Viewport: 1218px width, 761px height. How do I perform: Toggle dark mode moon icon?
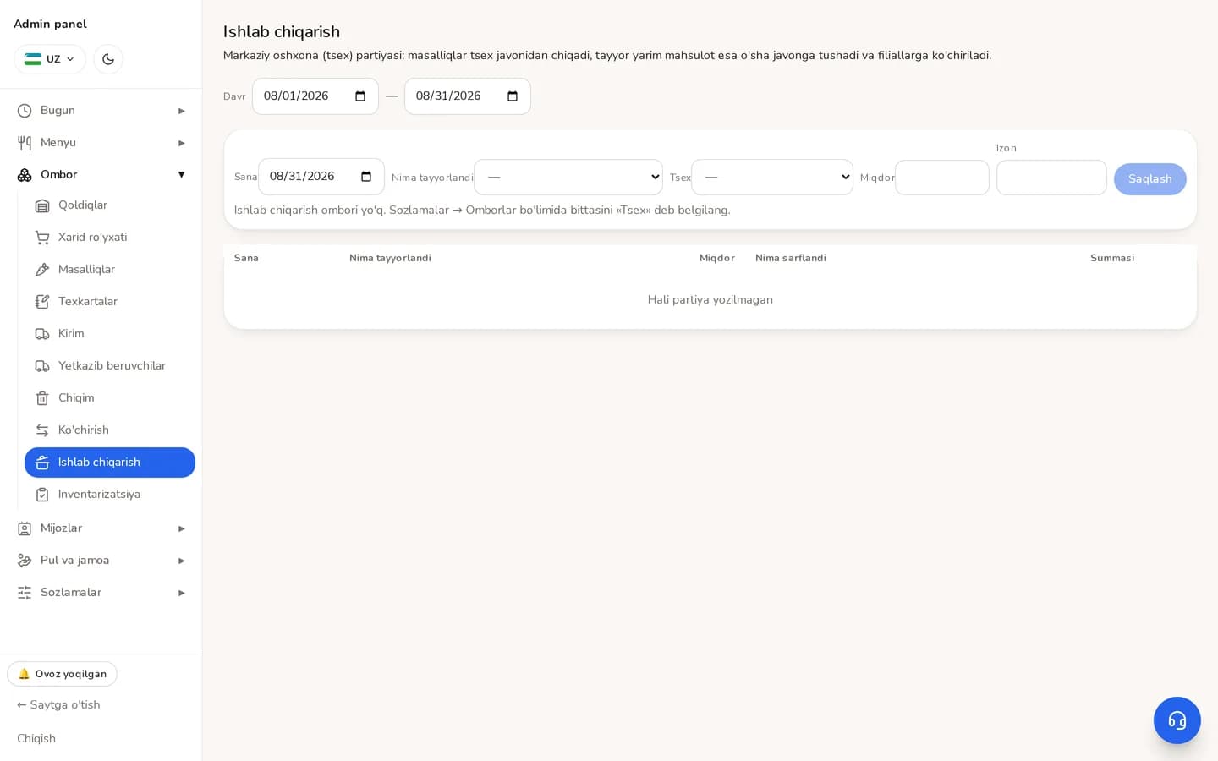[x=108, y=59]
